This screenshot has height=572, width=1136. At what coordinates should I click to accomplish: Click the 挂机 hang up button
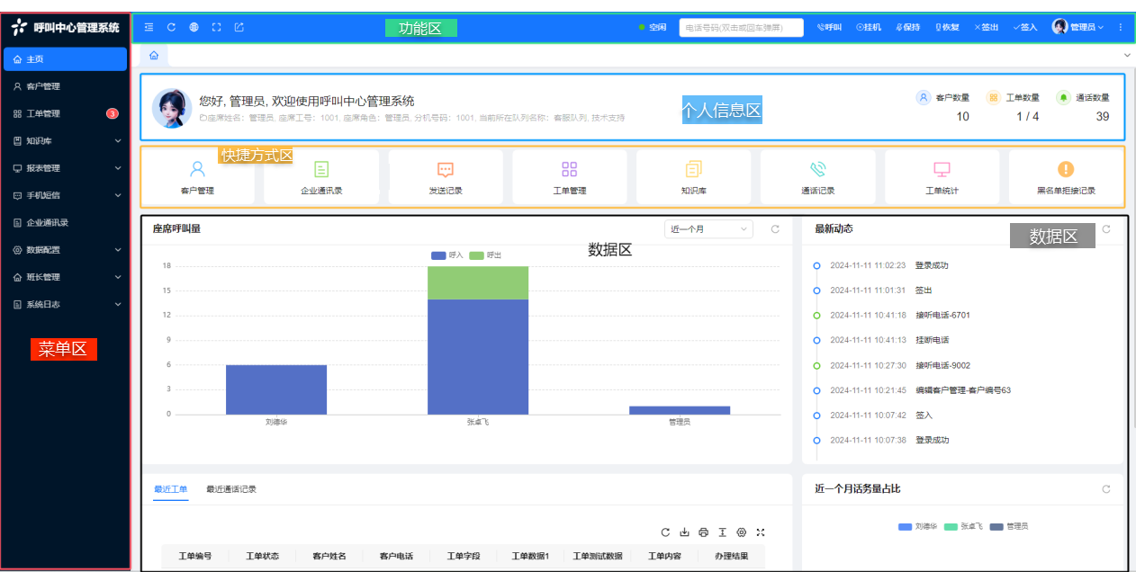click(868, 27)
